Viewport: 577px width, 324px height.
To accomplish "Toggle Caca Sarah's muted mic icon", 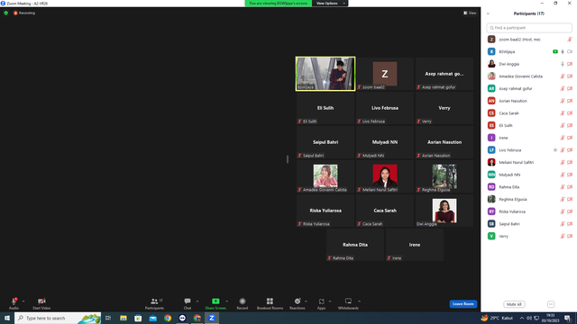I will (563, 113).
